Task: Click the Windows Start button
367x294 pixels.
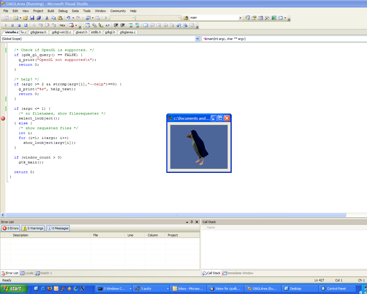Action: point(14,289)
